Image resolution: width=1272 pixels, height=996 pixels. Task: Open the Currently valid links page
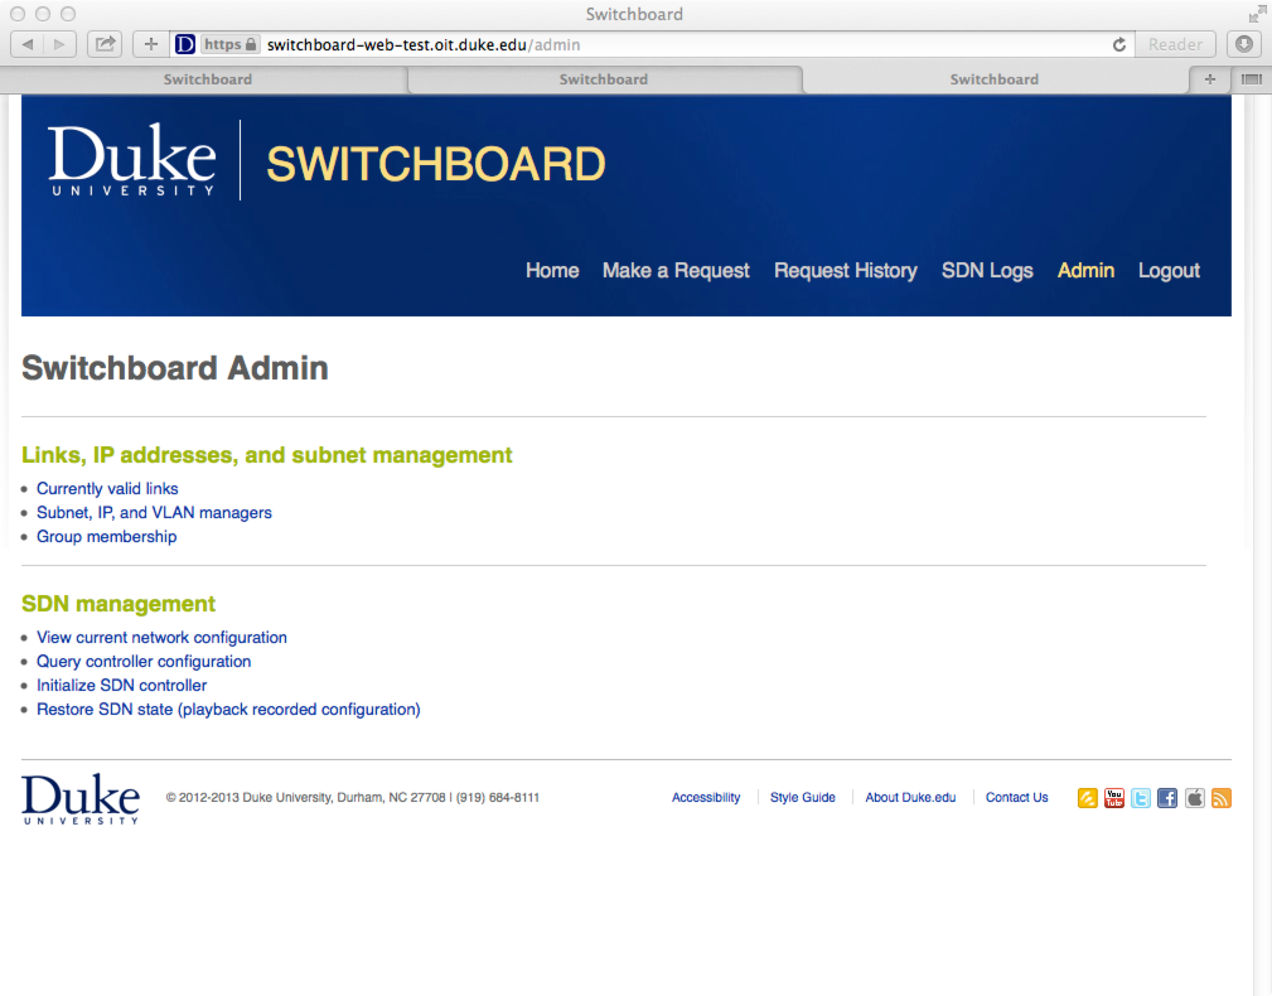(107, 489)
